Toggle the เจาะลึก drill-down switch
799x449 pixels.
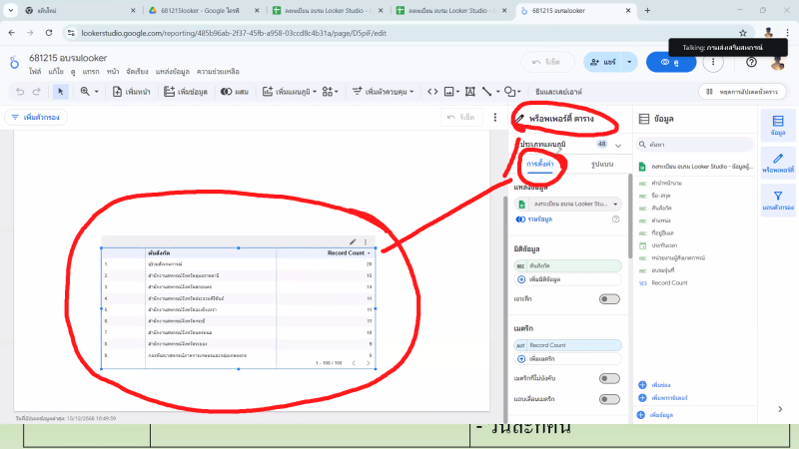(x=608, y=298)
